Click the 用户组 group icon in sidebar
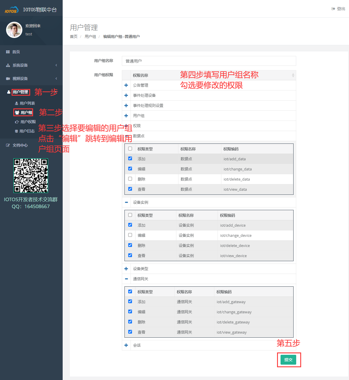The height and width of the screenshot is (380, 349). pyautogui.click(x=17, y=112)
